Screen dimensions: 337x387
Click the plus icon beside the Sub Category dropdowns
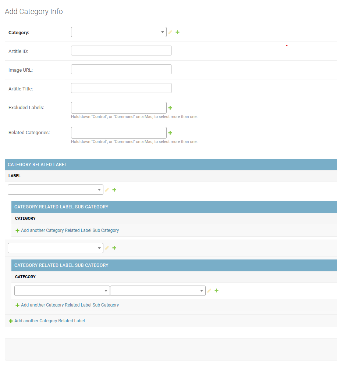coord(216,290)
